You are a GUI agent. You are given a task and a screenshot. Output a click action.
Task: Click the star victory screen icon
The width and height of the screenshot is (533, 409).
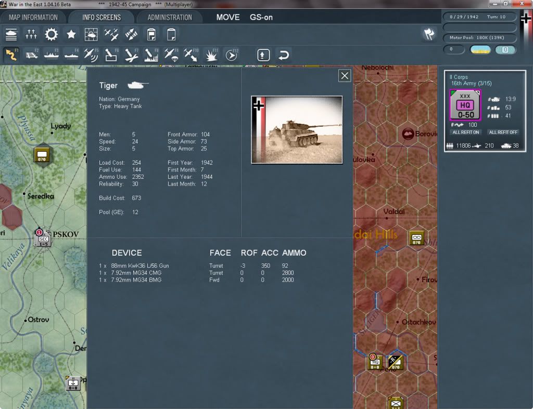pos(71,34)
